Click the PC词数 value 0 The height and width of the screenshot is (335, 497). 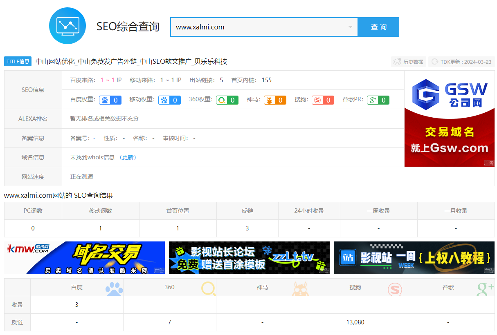(33, 228)
